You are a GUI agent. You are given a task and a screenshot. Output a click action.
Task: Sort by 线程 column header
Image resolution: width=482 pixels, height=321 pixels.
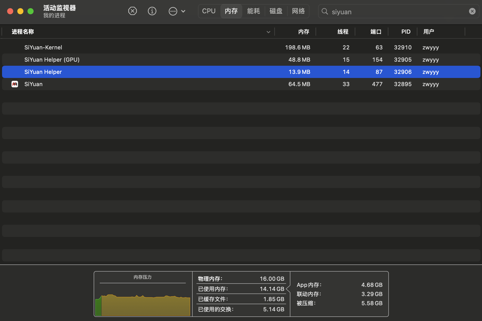[x=343, y=32]
